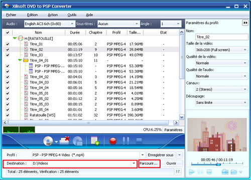This screenshot has height=180, width=251.
Task: Click the file icon of Ratatouille [WS]
Action: click(x=26, y=115)
